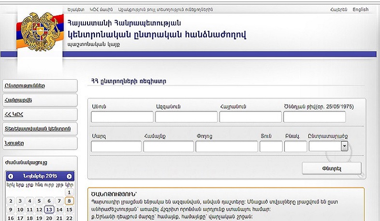Focus the Անուն first name field
Viewport: 380px width, 221px height.
coord(122,117)
